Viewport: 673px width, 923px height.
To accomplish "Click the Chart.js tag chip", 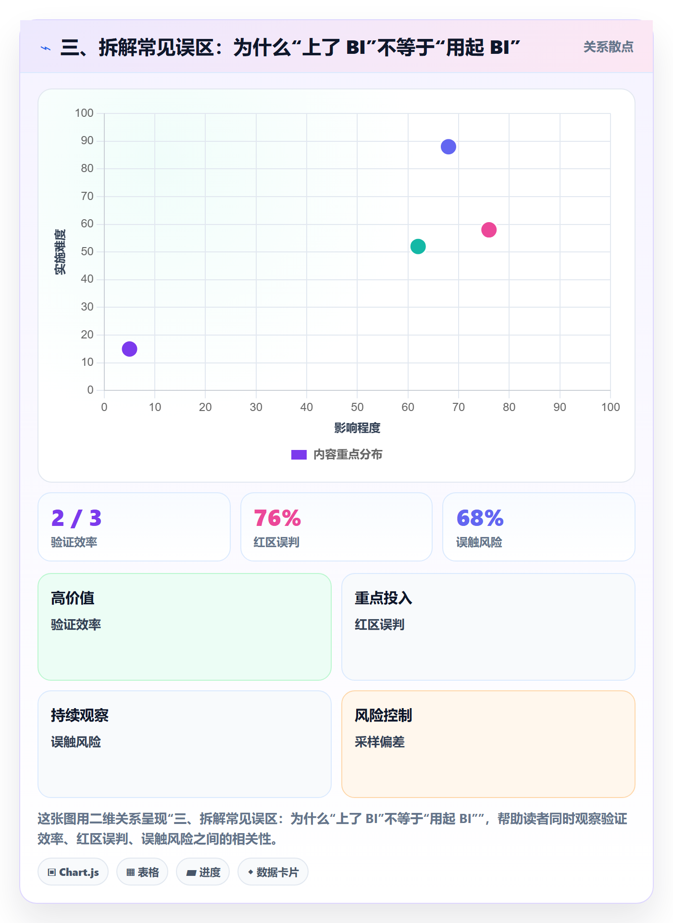I will (x=73, y=872).
